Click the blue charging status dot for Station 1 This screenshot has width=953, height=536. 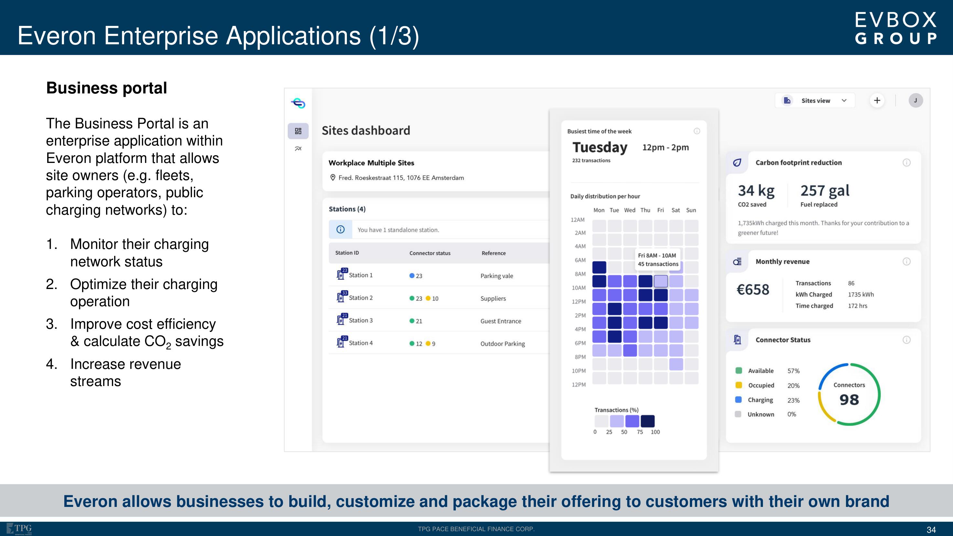(x=412, y=275)
